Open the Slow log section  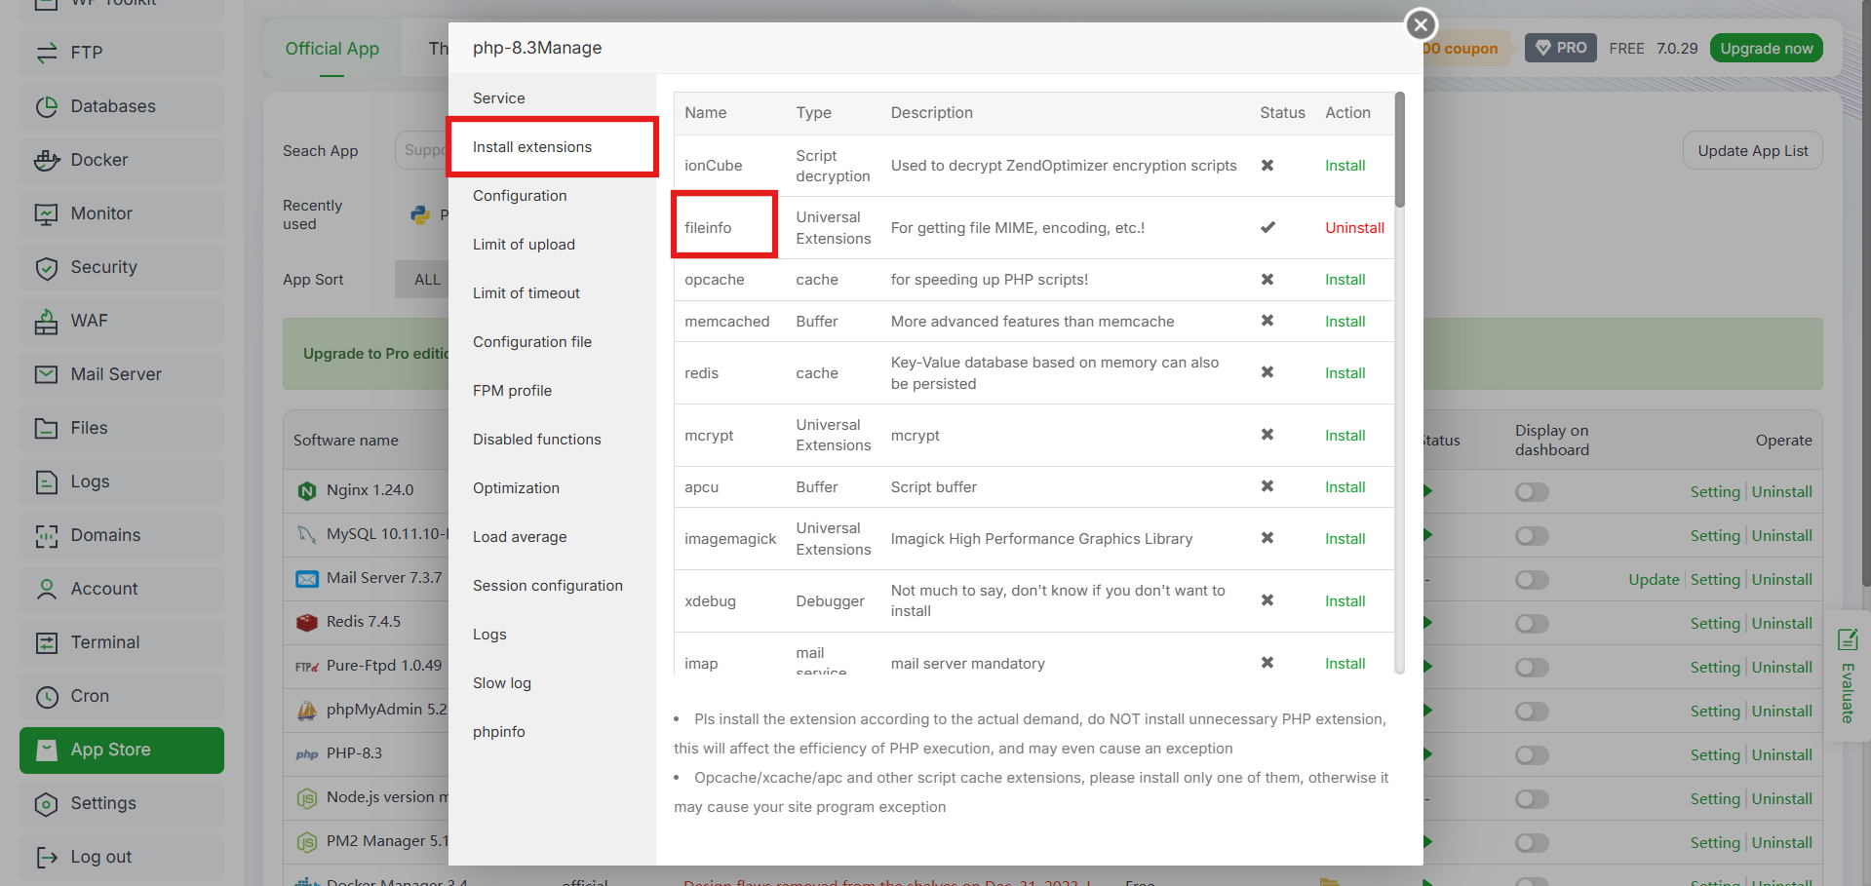501,683
